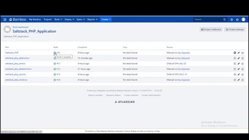The height and width of the screenshot is (140, 249).
Task: Open SPA-SAL-32 parent build link
Action: 180,63
